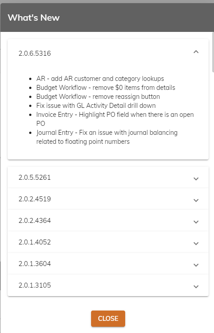Click the 2.0.2.4364 version label
Viewport: 214px width, 333px height.
(x=35, y=221)
